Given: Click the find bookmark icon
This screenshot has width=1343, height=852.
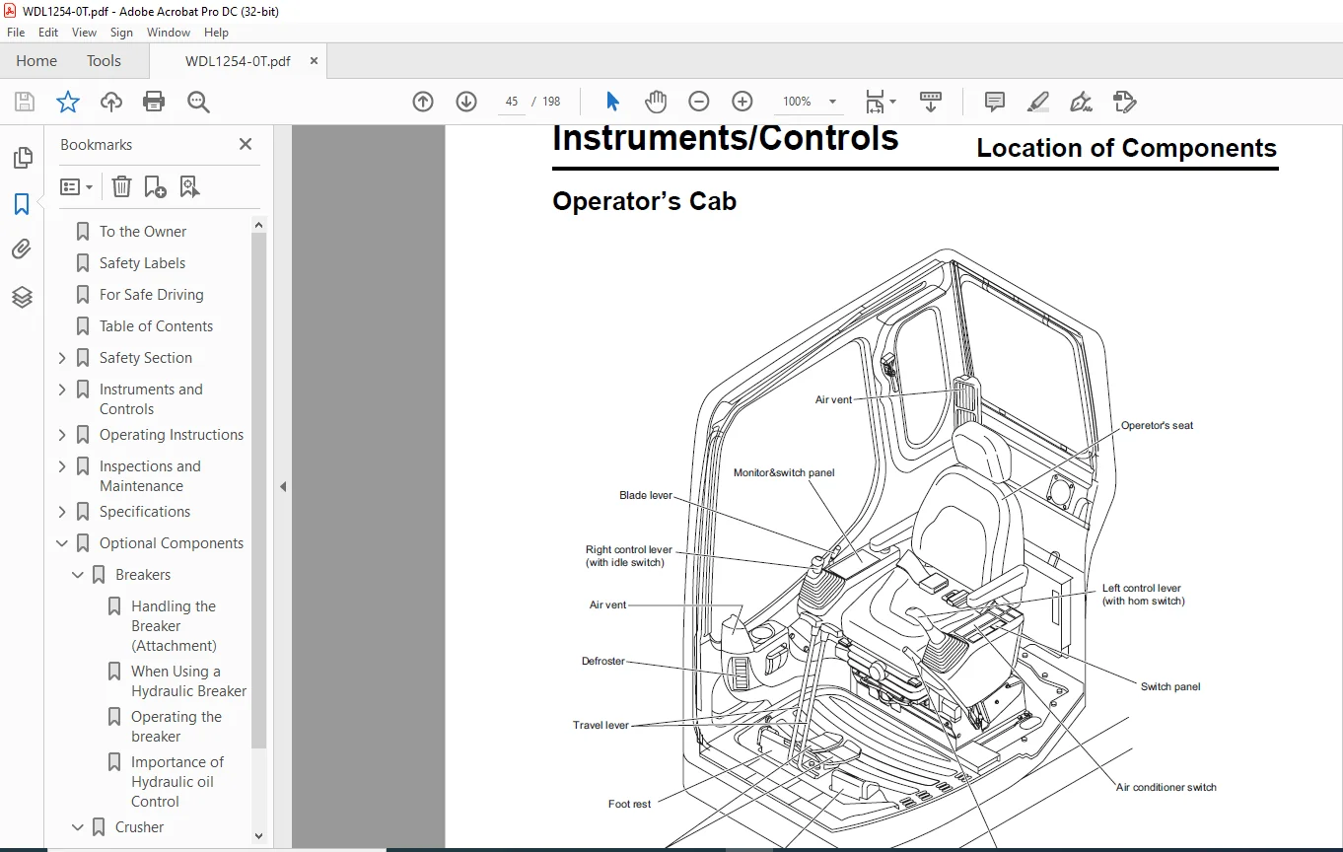Looking at the screenshot, I should pos(190,186).
